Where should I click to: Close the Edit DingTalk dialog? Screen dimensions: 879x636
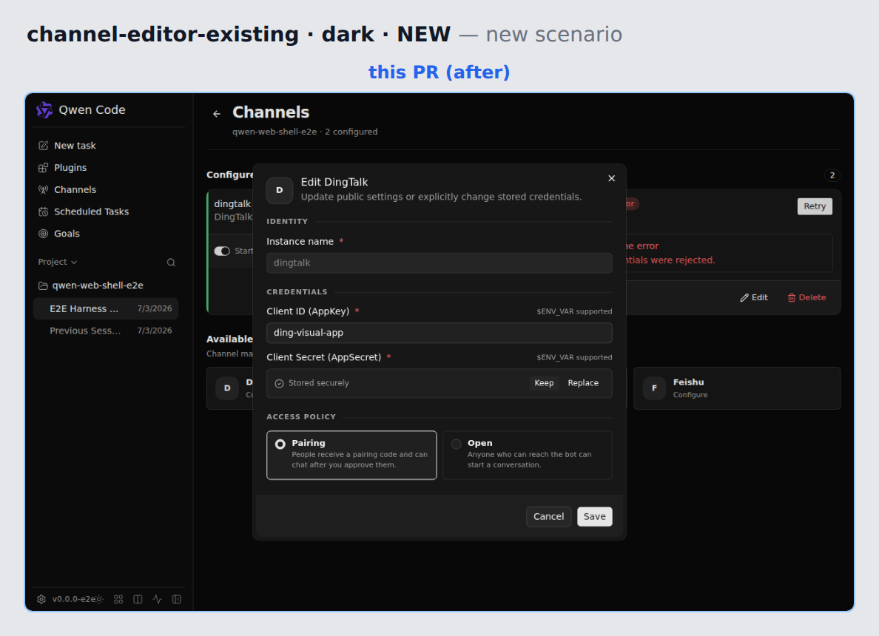[612, 178]
